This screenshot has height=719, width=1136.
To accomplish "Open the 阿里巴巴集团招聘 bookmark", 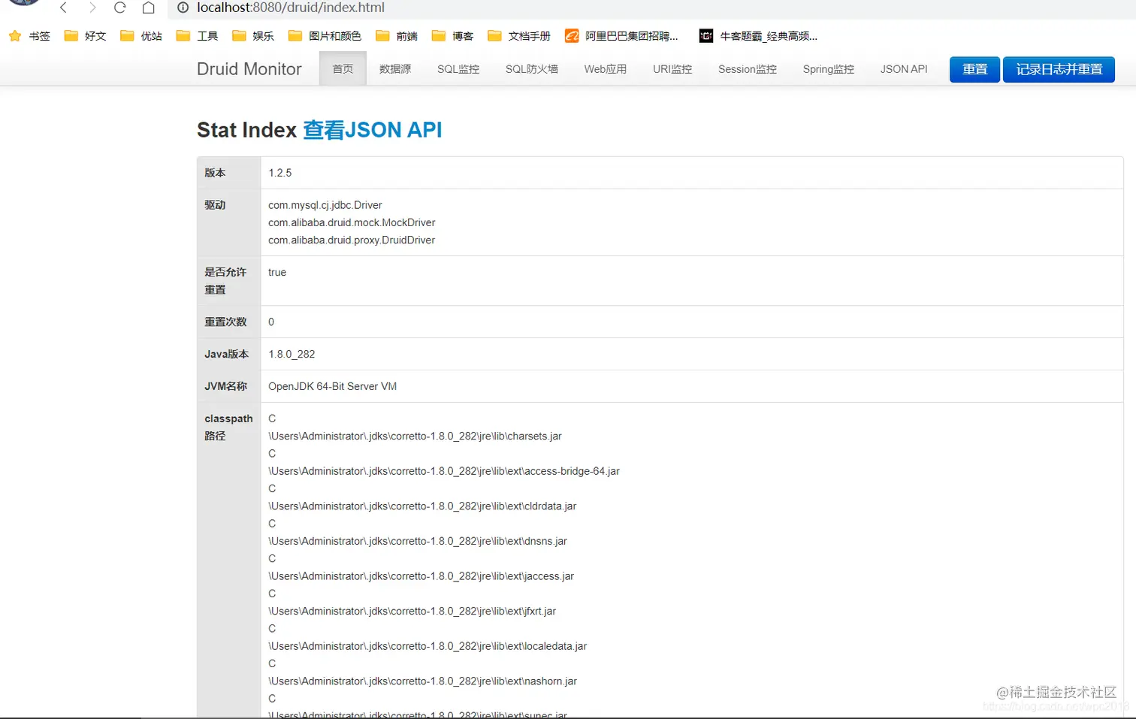I will pos(621,36).
